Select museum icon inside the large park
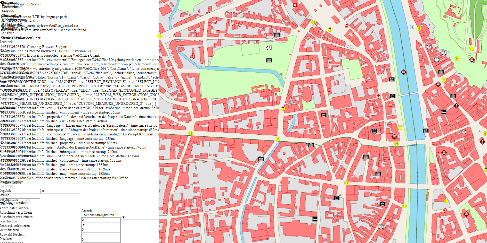 click(x=269, y=60)
